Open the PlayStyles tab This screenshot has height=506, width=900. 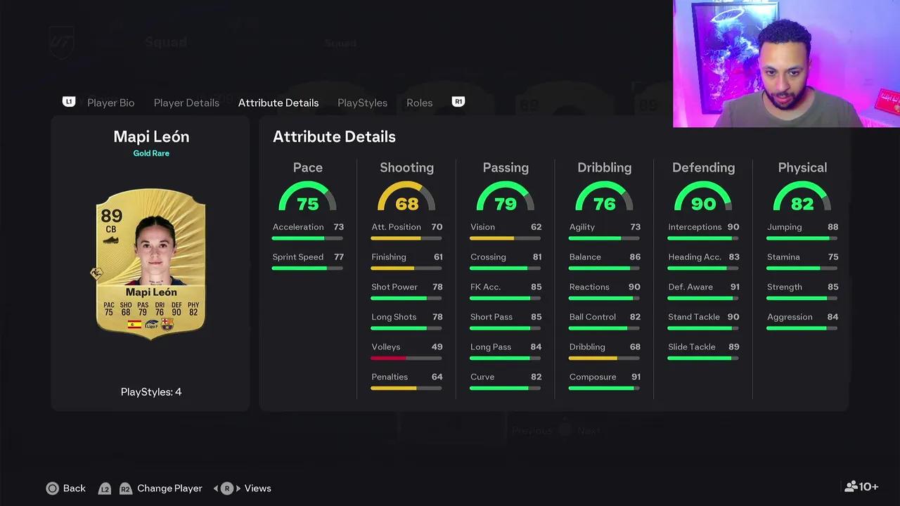tap(362, 103)
